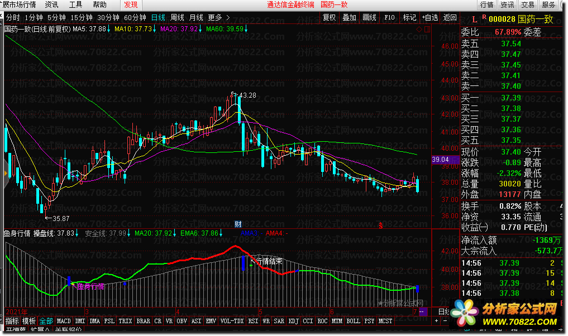Select the 分时 intraday view
Viewport: 568px width, 336px height.
click(x=13, y=17)
